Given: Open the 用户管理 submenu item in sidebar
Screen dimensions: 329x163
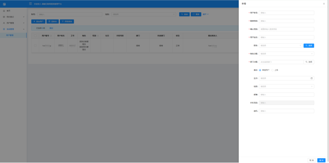Looking at the screenshot, I should (10, 35).
